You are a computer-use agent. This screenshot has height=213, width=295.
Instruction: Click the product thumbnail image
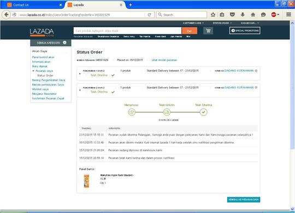(x=86, y=181)
